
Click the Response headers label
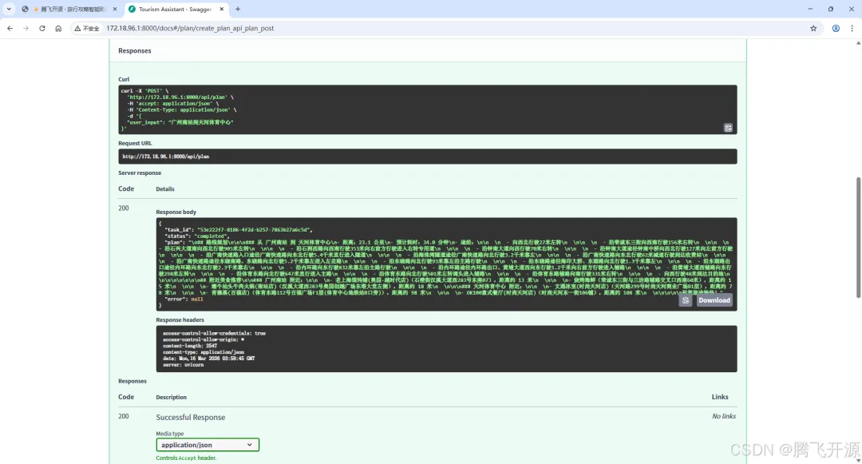click(180, 320)
